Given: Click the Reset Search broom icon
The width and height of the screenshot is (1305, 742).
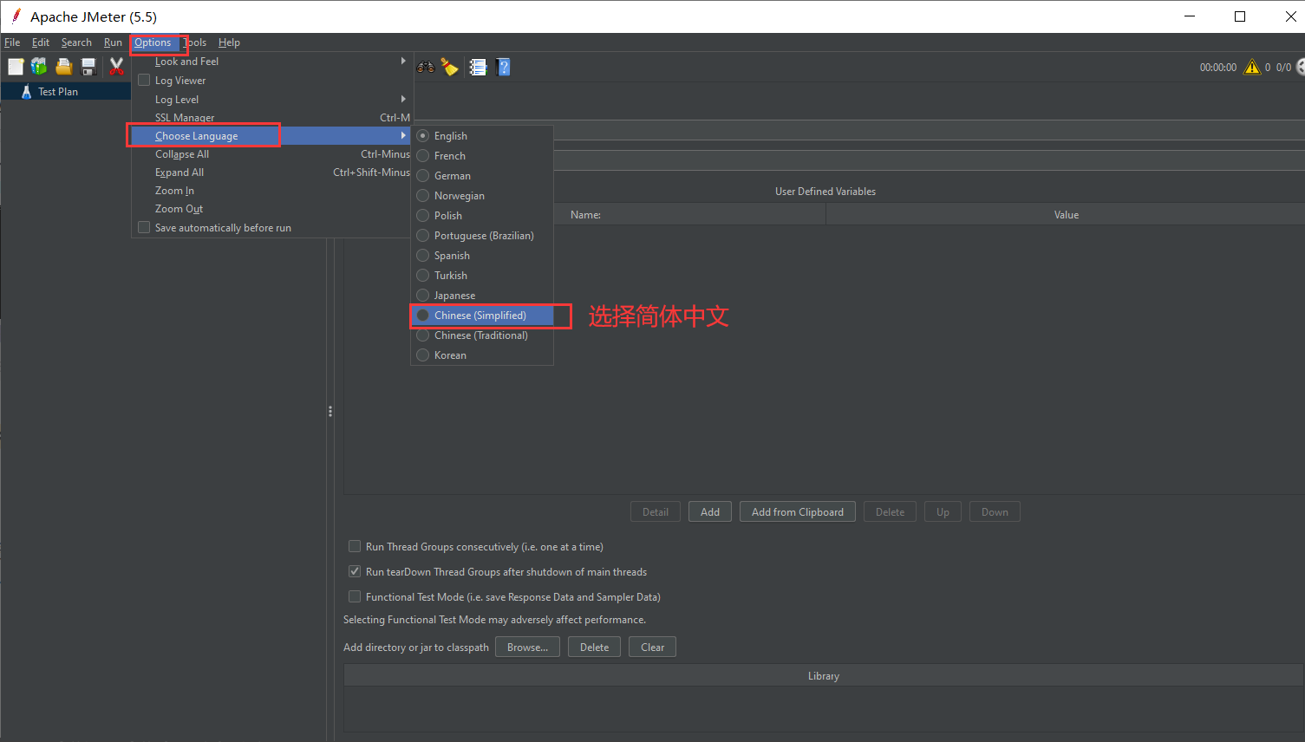Looking at the screenshot, I should (x=449, y=67).
